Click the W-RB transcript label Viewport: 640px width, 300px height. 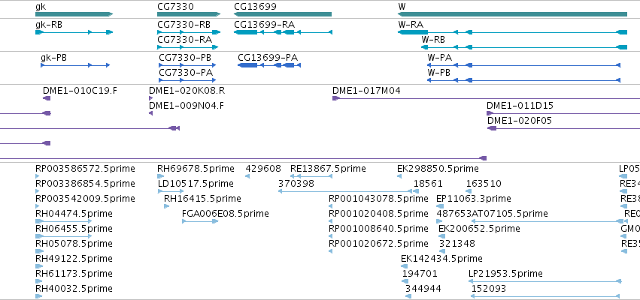click(433, 40)
